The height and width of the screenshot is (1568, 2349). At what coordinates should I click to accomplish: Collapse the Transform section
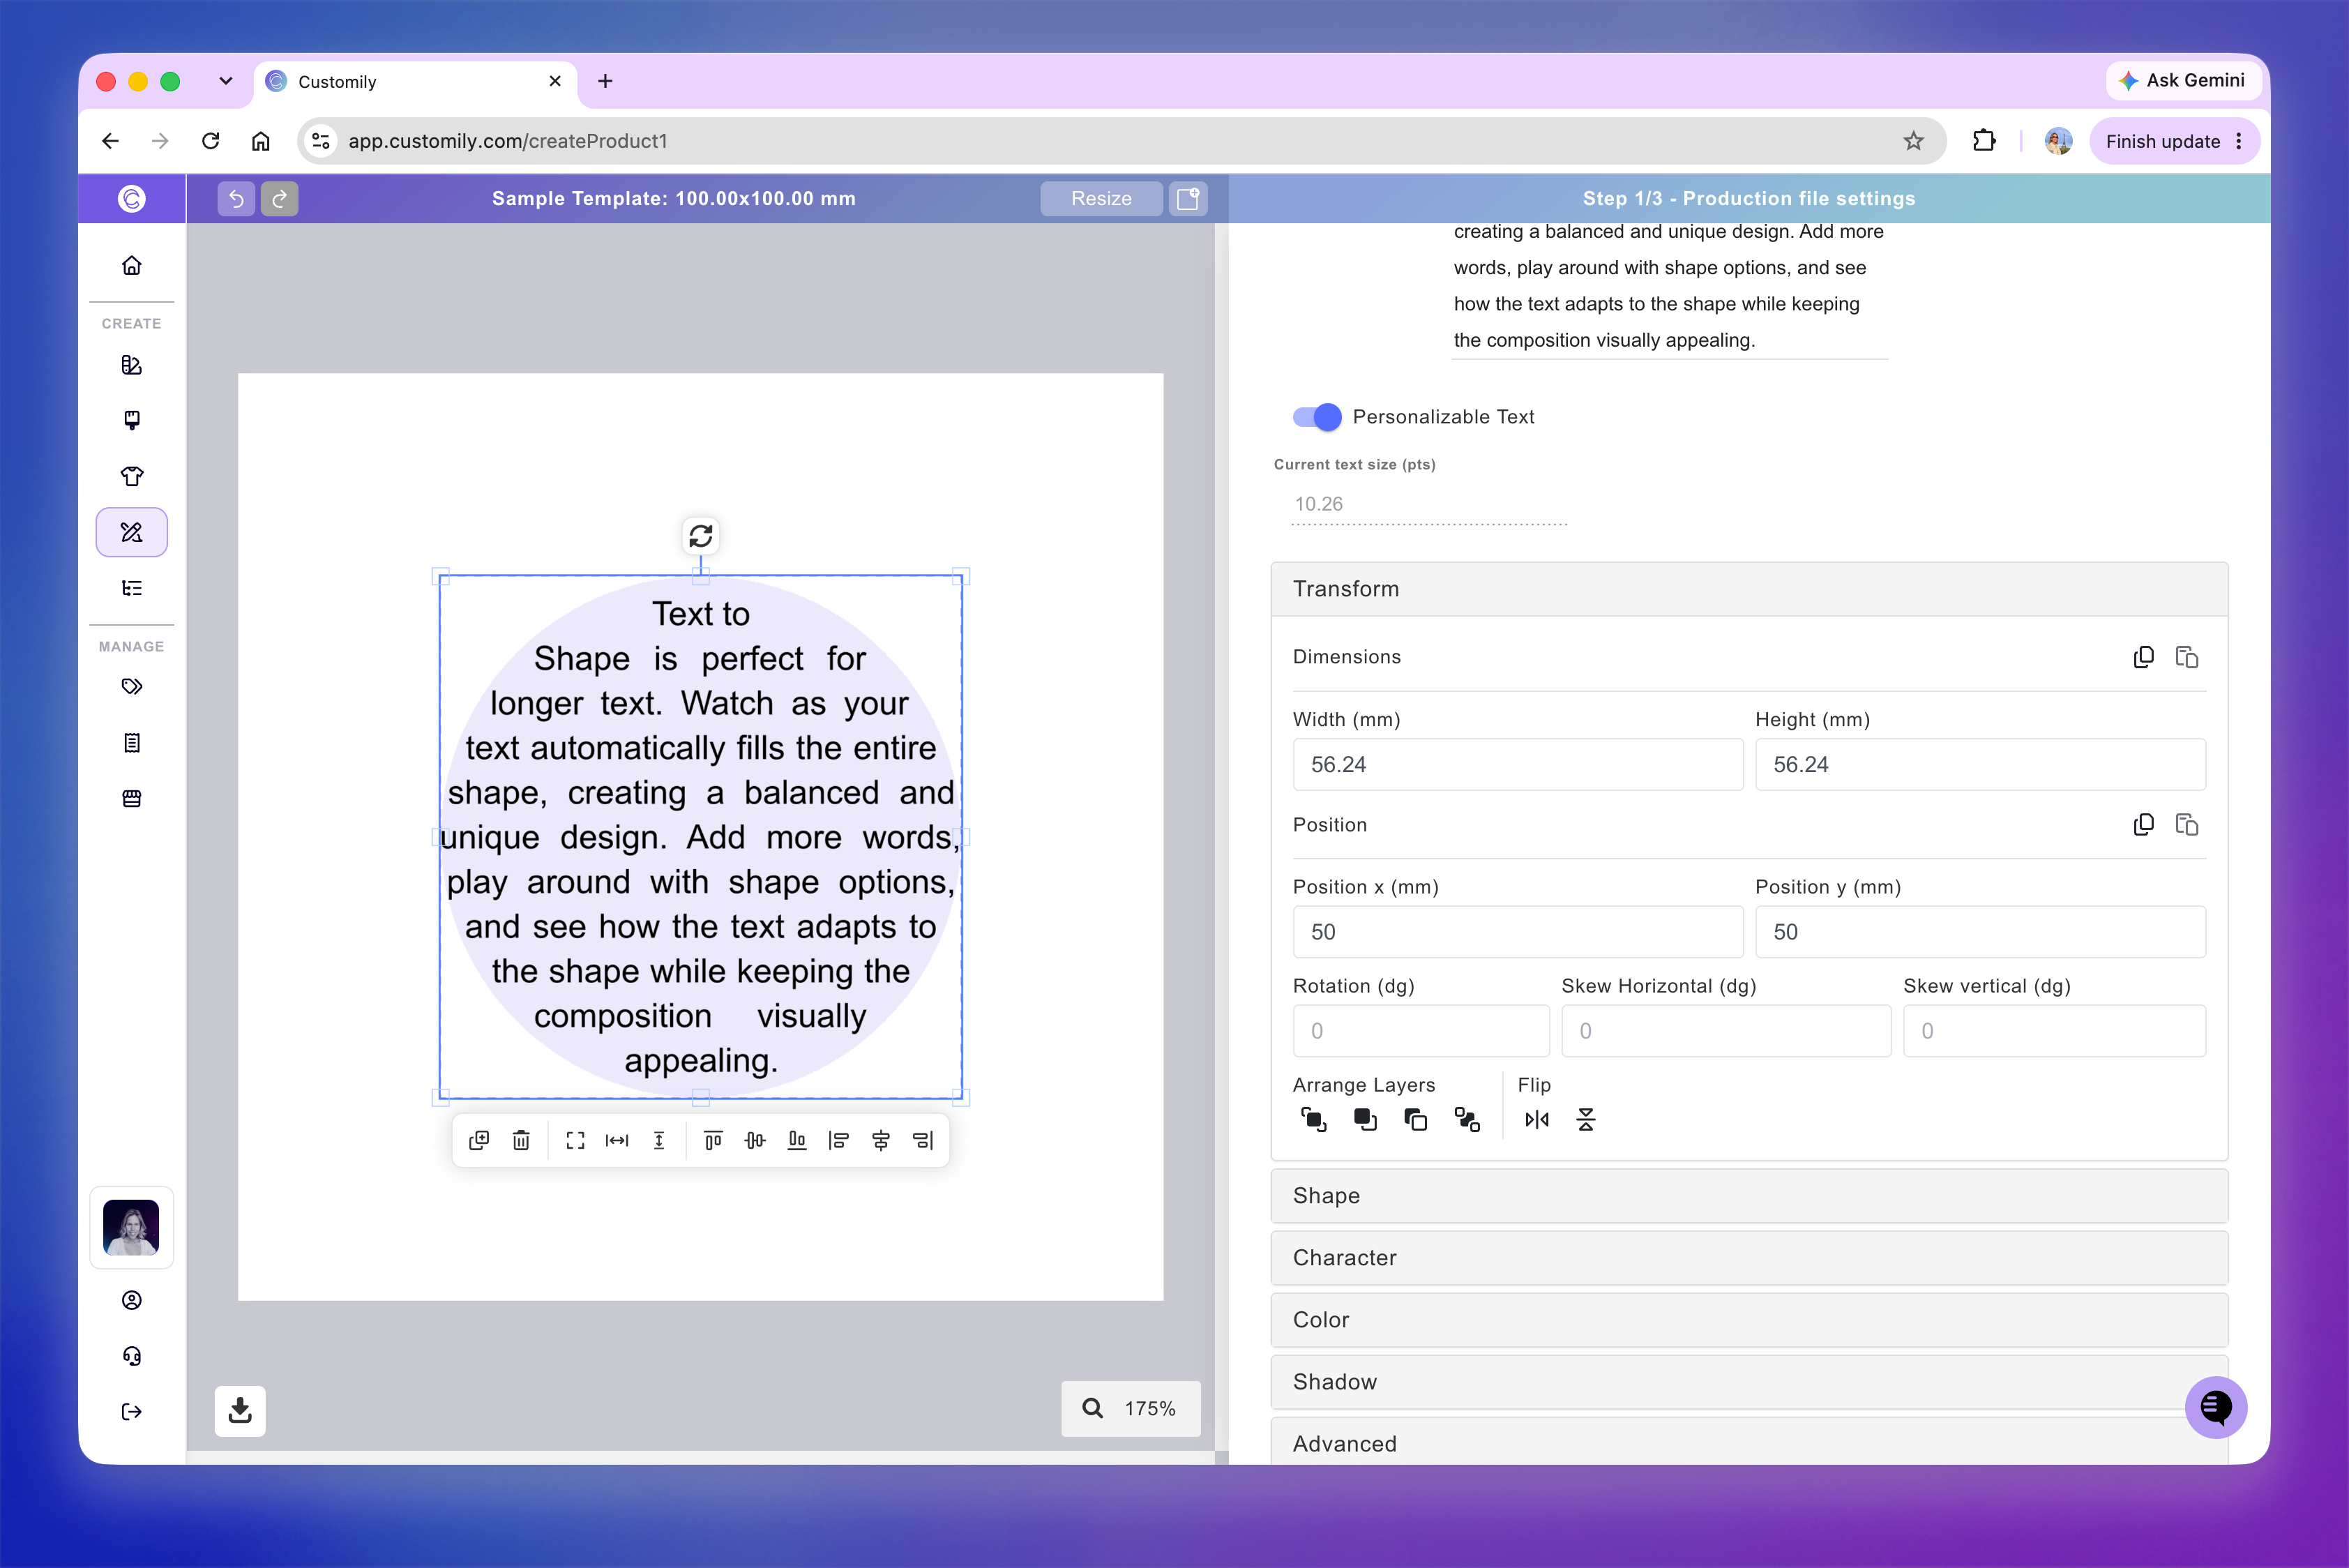tap(1749, 589)
